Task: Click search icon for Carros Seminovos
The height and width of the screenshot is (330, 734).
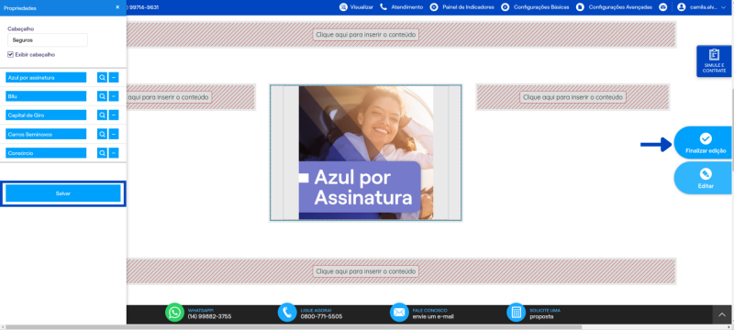Action: tap(102, 134)
